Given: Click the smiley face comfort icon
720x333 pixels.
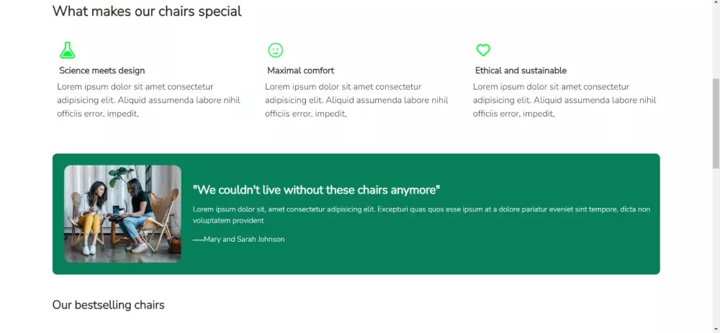Looking at the screenshot, I should [275, 50].
